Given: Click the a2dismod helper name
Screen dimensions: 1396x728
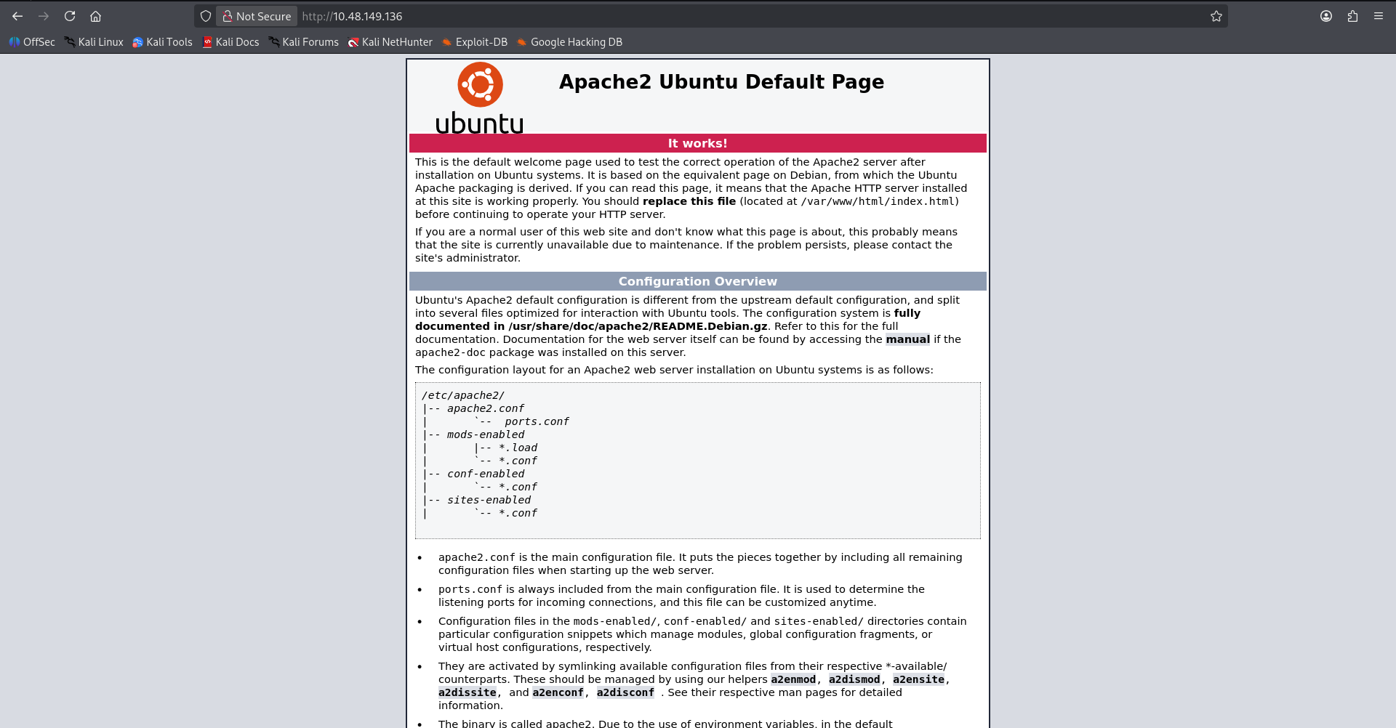Looking at the screenshot, I should click(854, 679).
